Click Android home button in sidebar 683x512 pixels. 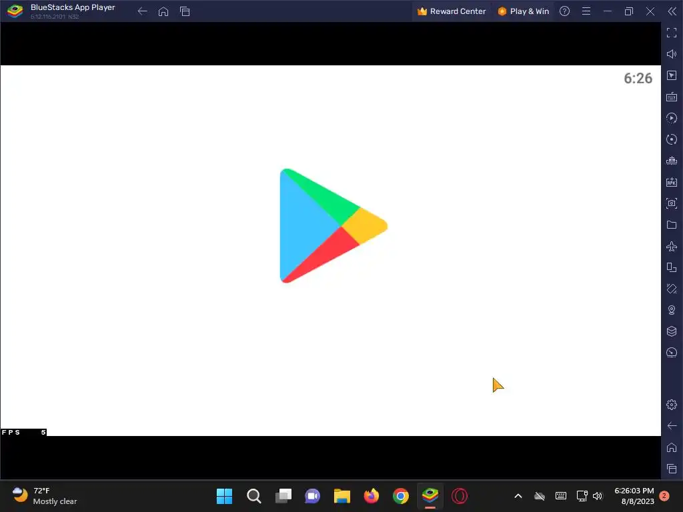point(672,447)
